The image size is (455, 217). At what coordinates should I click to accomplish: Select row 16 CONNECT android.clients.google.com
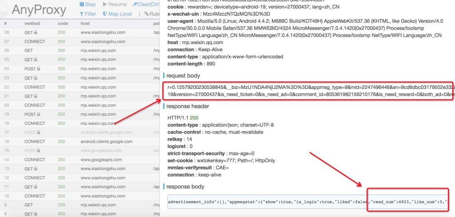pos(80,141)
